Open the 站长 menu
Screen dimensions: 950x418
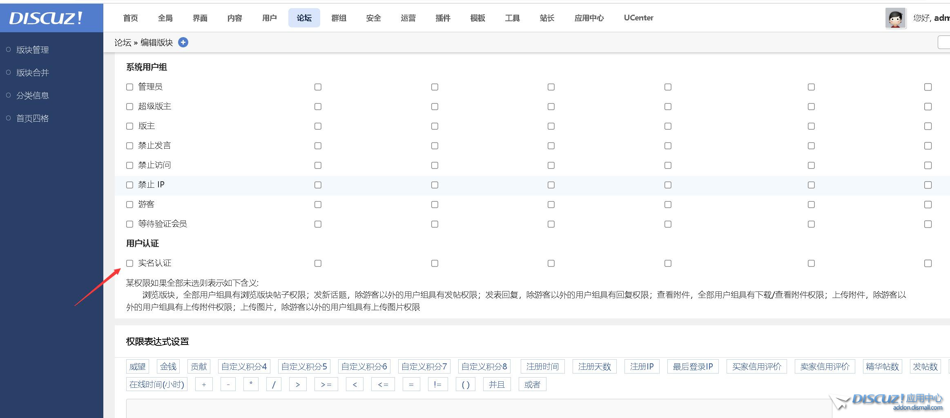click(x=547, y=18)
